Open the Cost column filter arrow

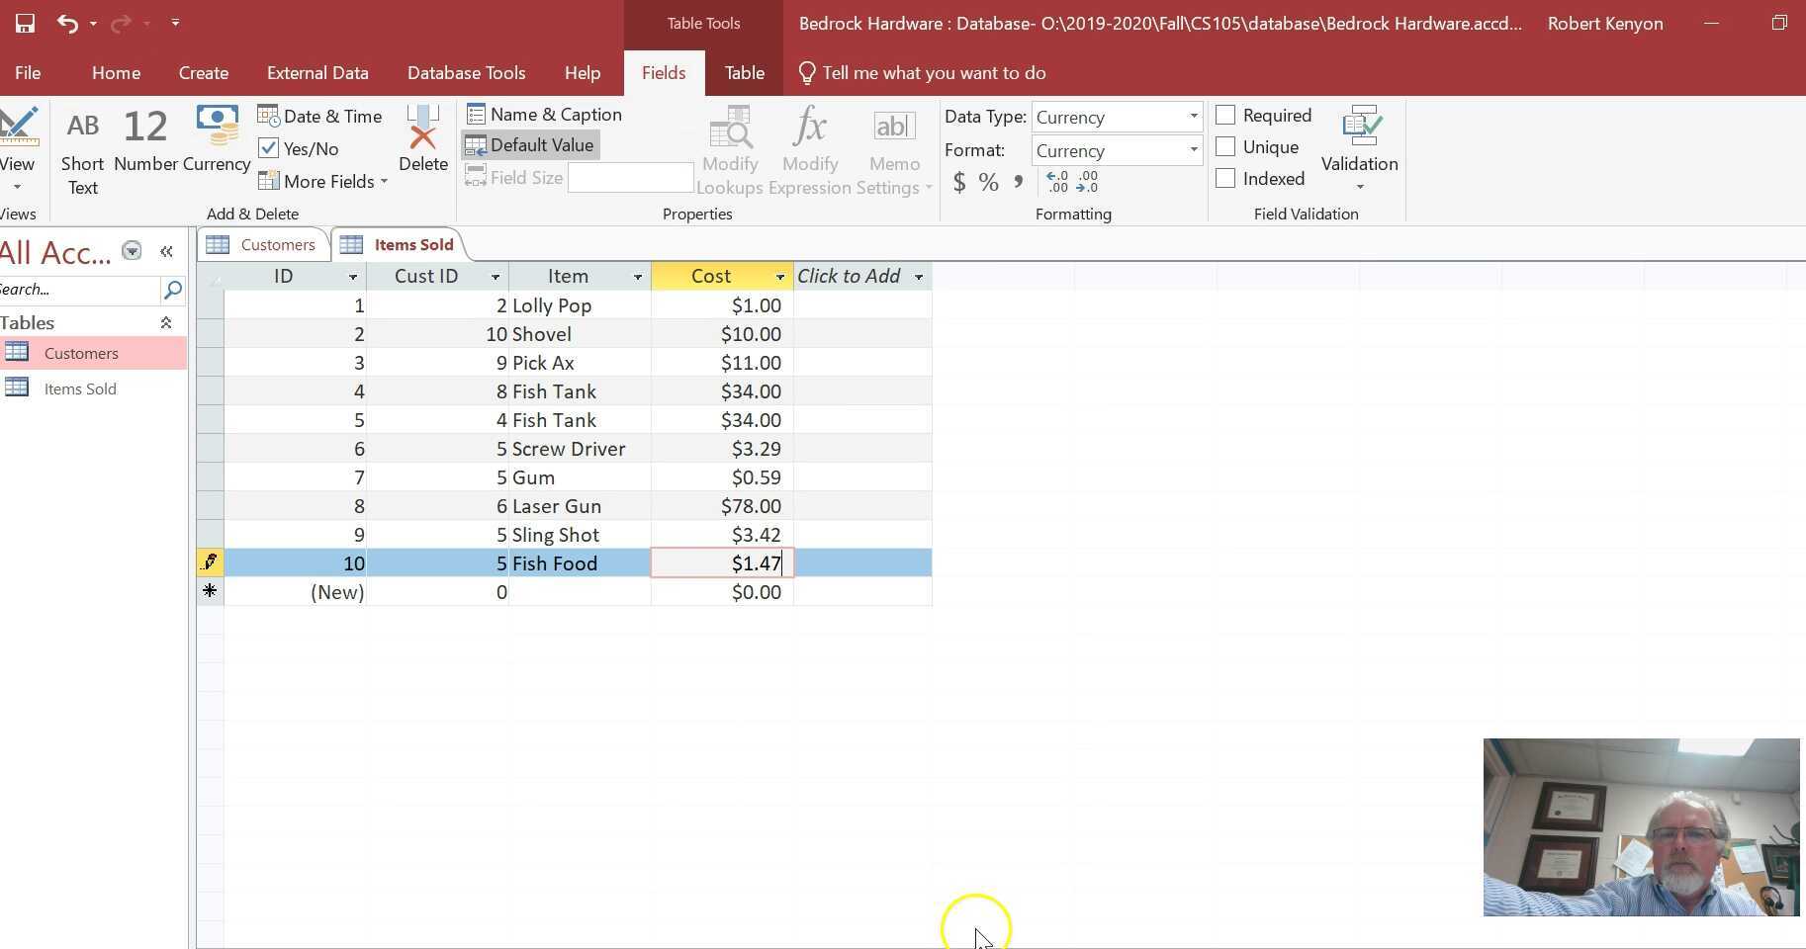pos(779,277)
